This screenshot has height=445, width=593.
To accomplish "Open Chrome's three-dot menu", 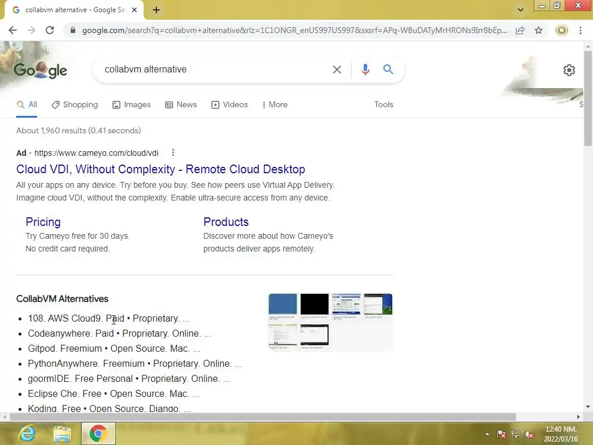I will [580, 30].
